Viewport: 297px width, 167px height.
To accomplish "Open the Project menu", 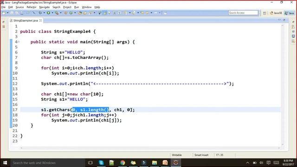I will click(x=67, y=7).
